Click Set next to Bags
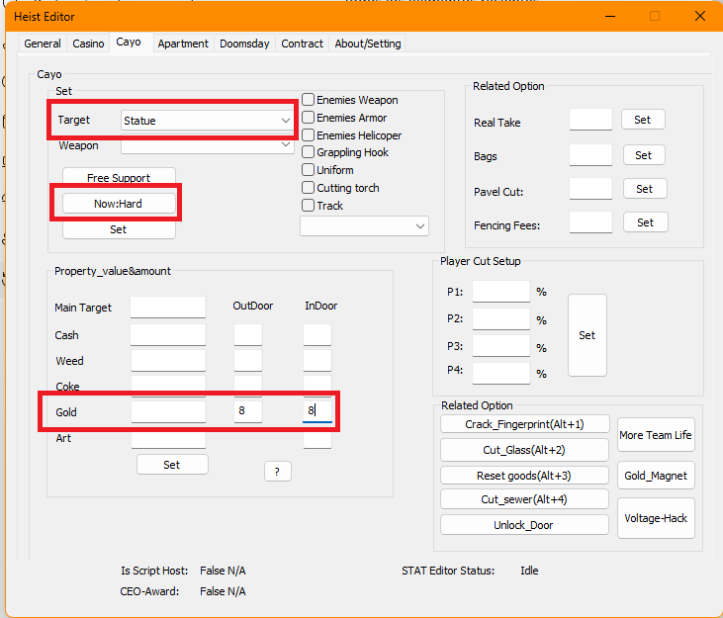Image resolution: width=723 pixels, height=618 pixels. pos(644,155)
